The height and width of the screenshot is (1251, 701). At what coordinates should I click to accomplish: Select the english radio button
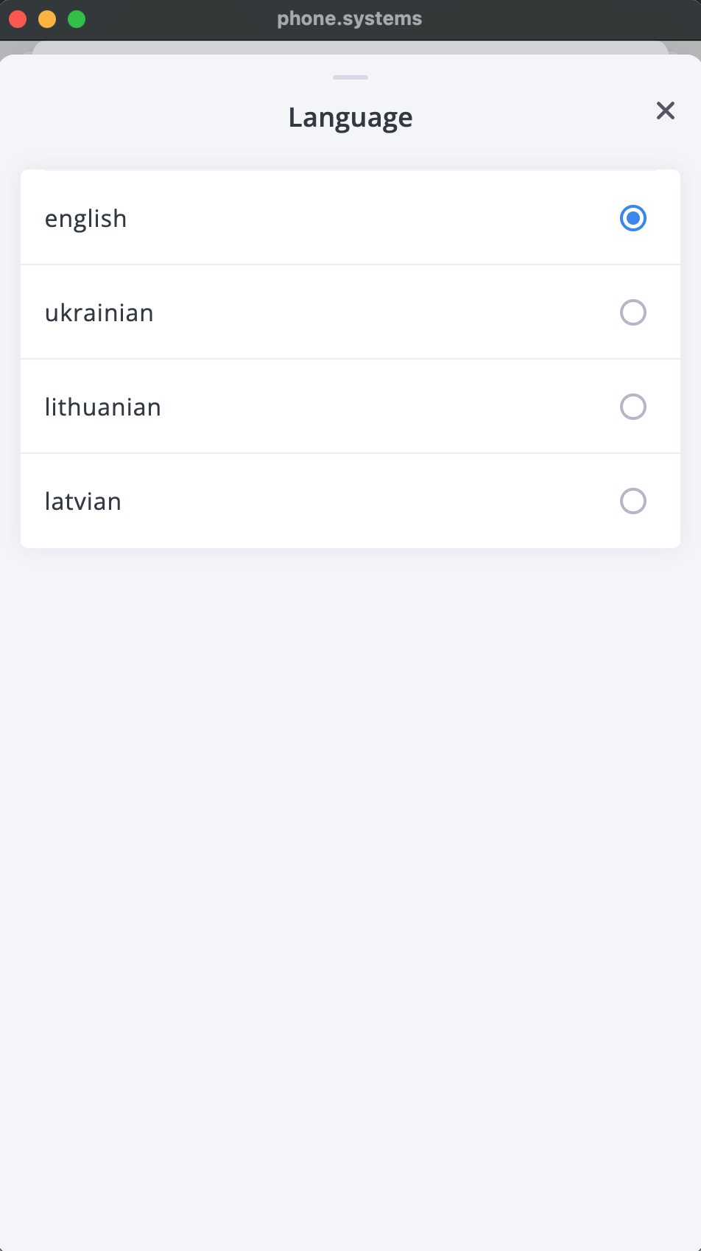click(x=633, y=218)
